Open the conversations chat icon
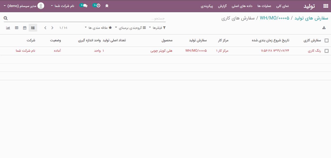 point(84,6)
